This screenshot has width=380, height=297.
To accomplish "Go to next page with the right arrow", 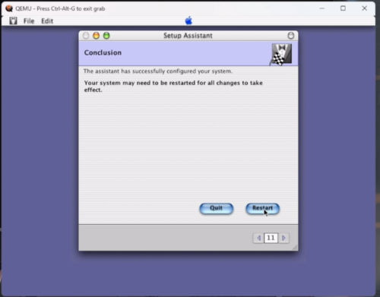I will click(x=284, y=238).
